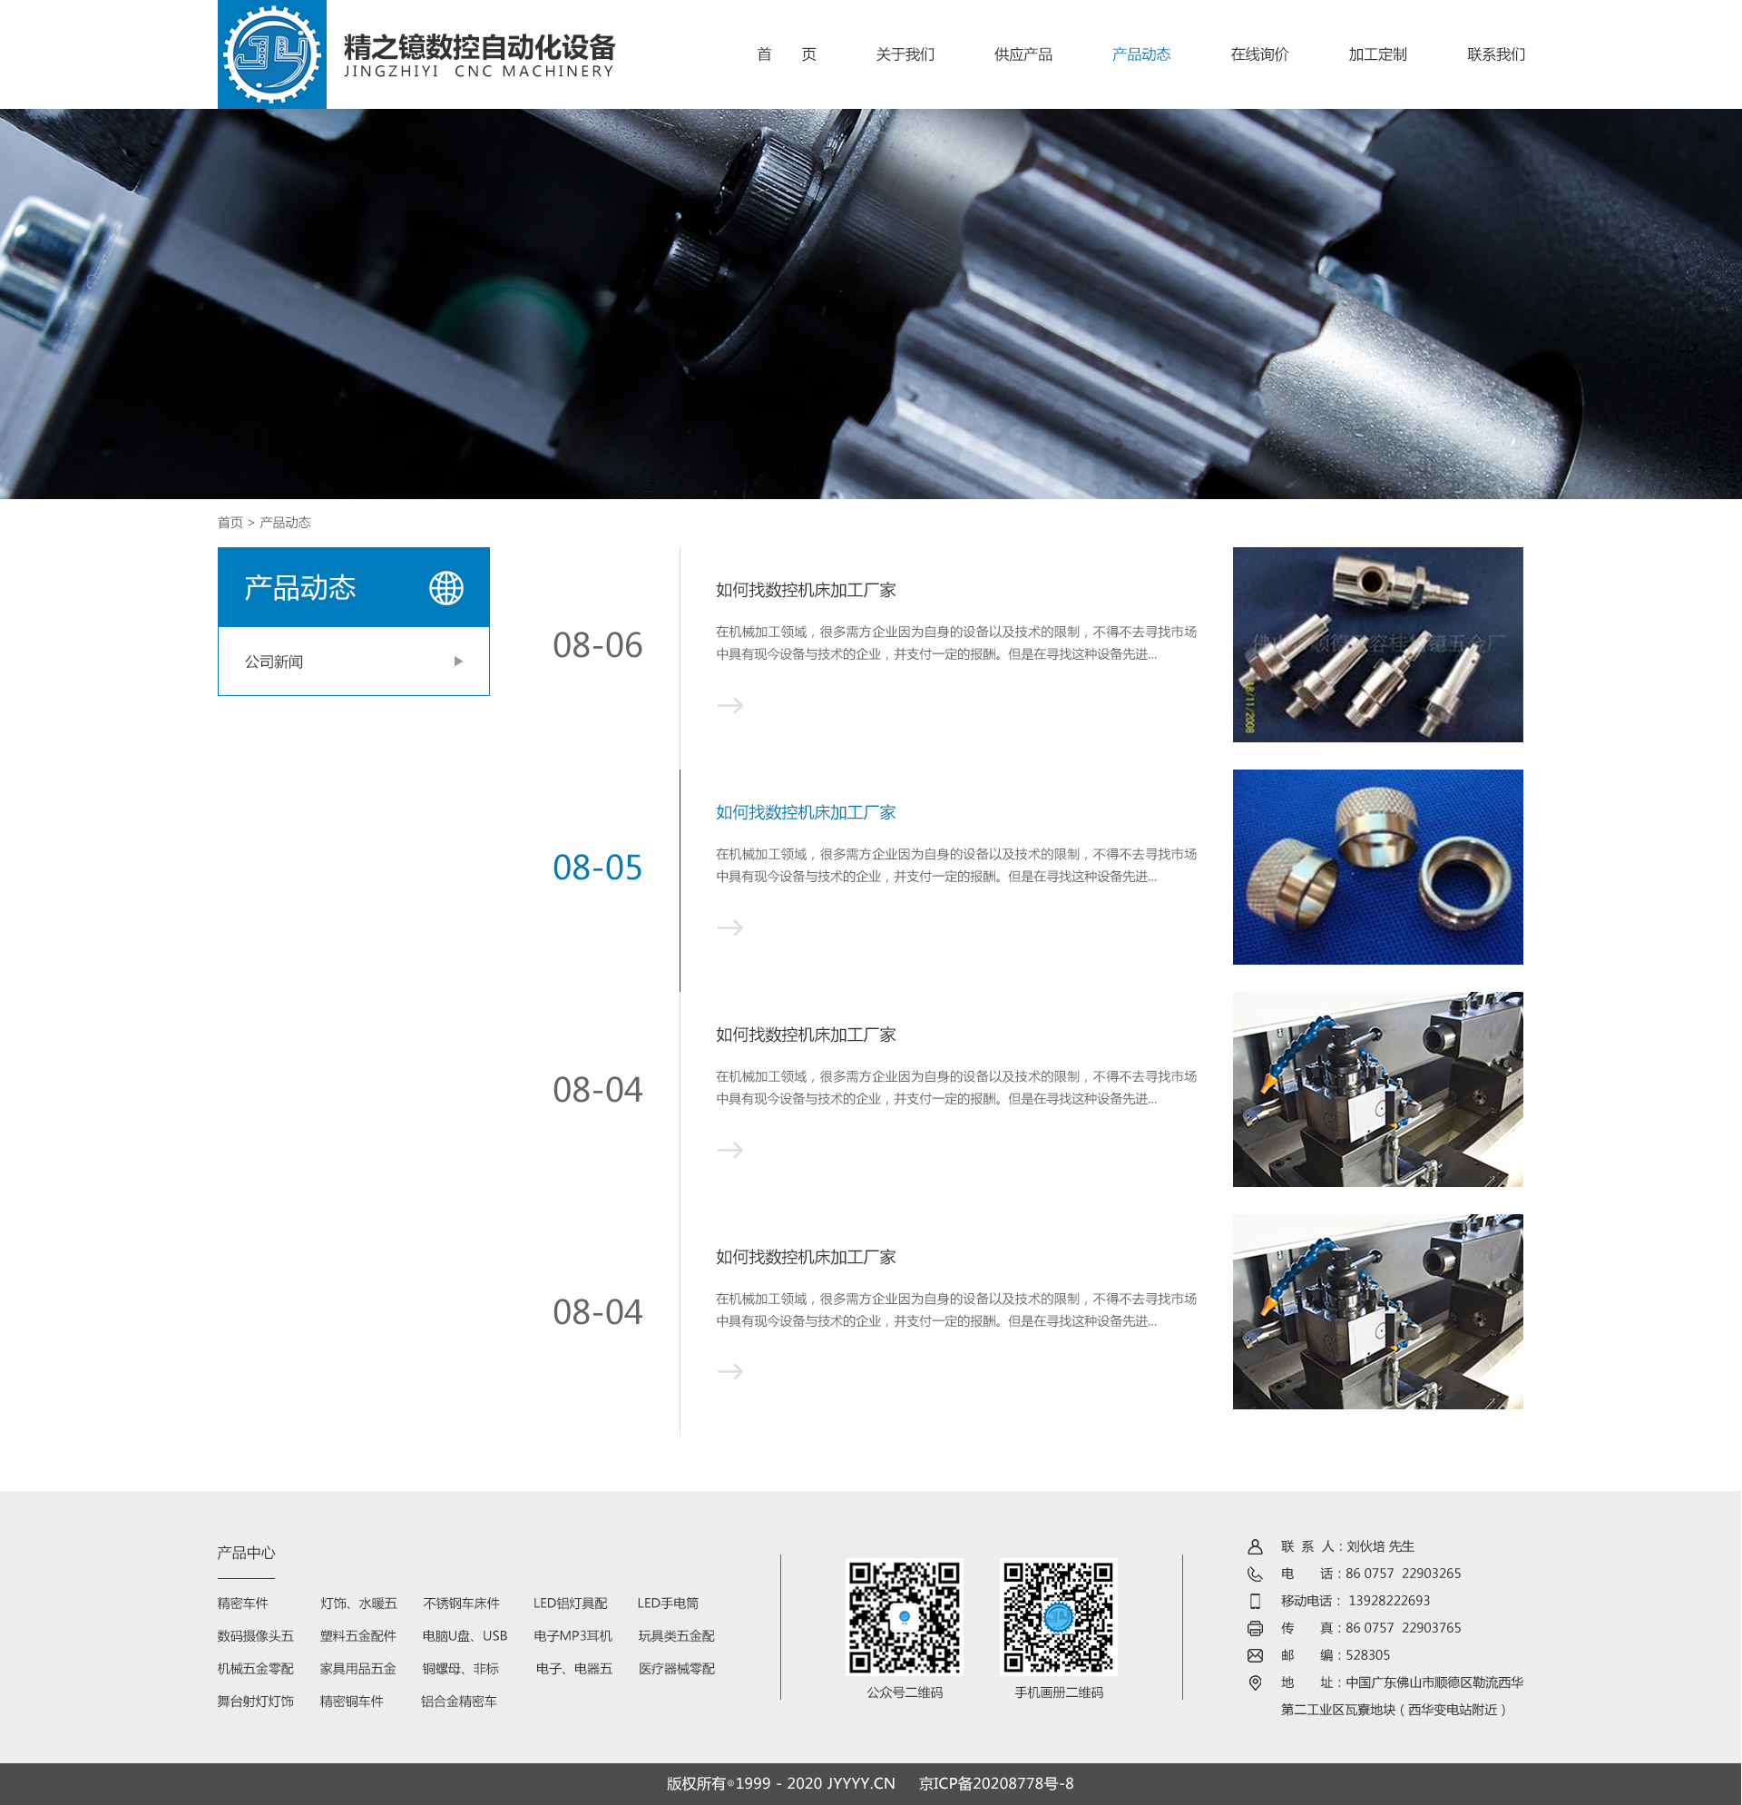The image size is (1742, 1805).
Task: Click 首页 breadcrumb link
Action: click(x=230, y=522)
